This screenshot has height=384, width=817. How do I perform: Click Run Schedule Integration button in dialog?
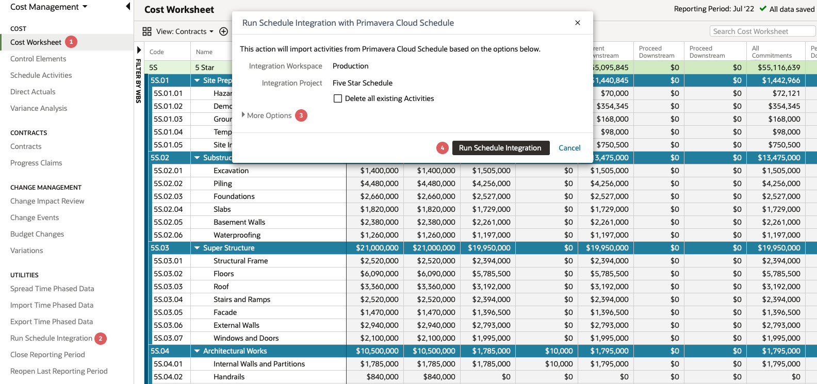coord(500,148)
